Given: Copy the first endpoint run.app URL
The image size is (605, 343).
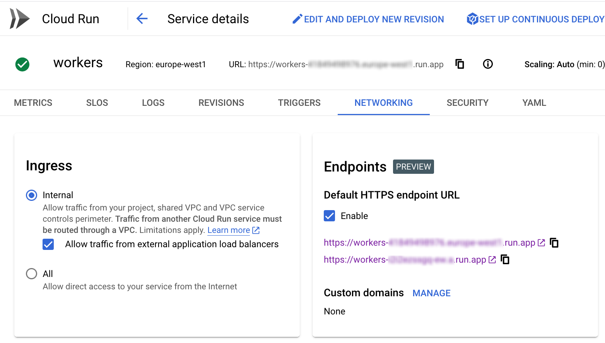Looking at the screenshot, I should click(x=554, y=243).
